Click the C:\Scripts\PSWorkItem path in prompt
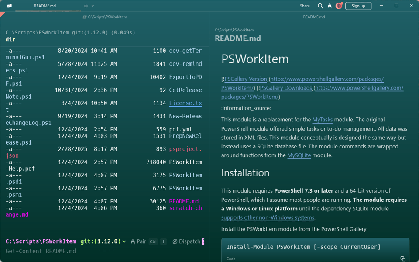Image resolution: width=419 pixels, height=262 pixels. tap(41, 241)
